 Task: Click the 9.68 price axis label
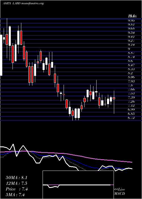click(131, 28)
